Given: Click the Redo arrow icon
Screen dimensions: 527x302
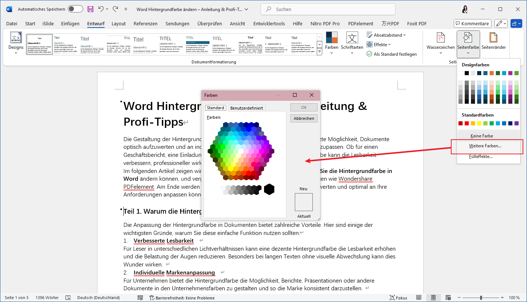Looking at the screenshot, I should coord(115,9).
